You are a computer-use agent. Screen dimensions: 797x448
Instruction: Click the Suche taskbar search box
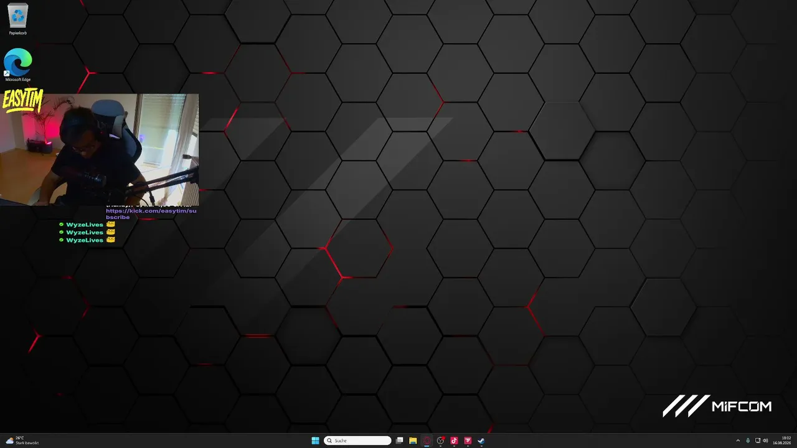click(x=357, y=441)
